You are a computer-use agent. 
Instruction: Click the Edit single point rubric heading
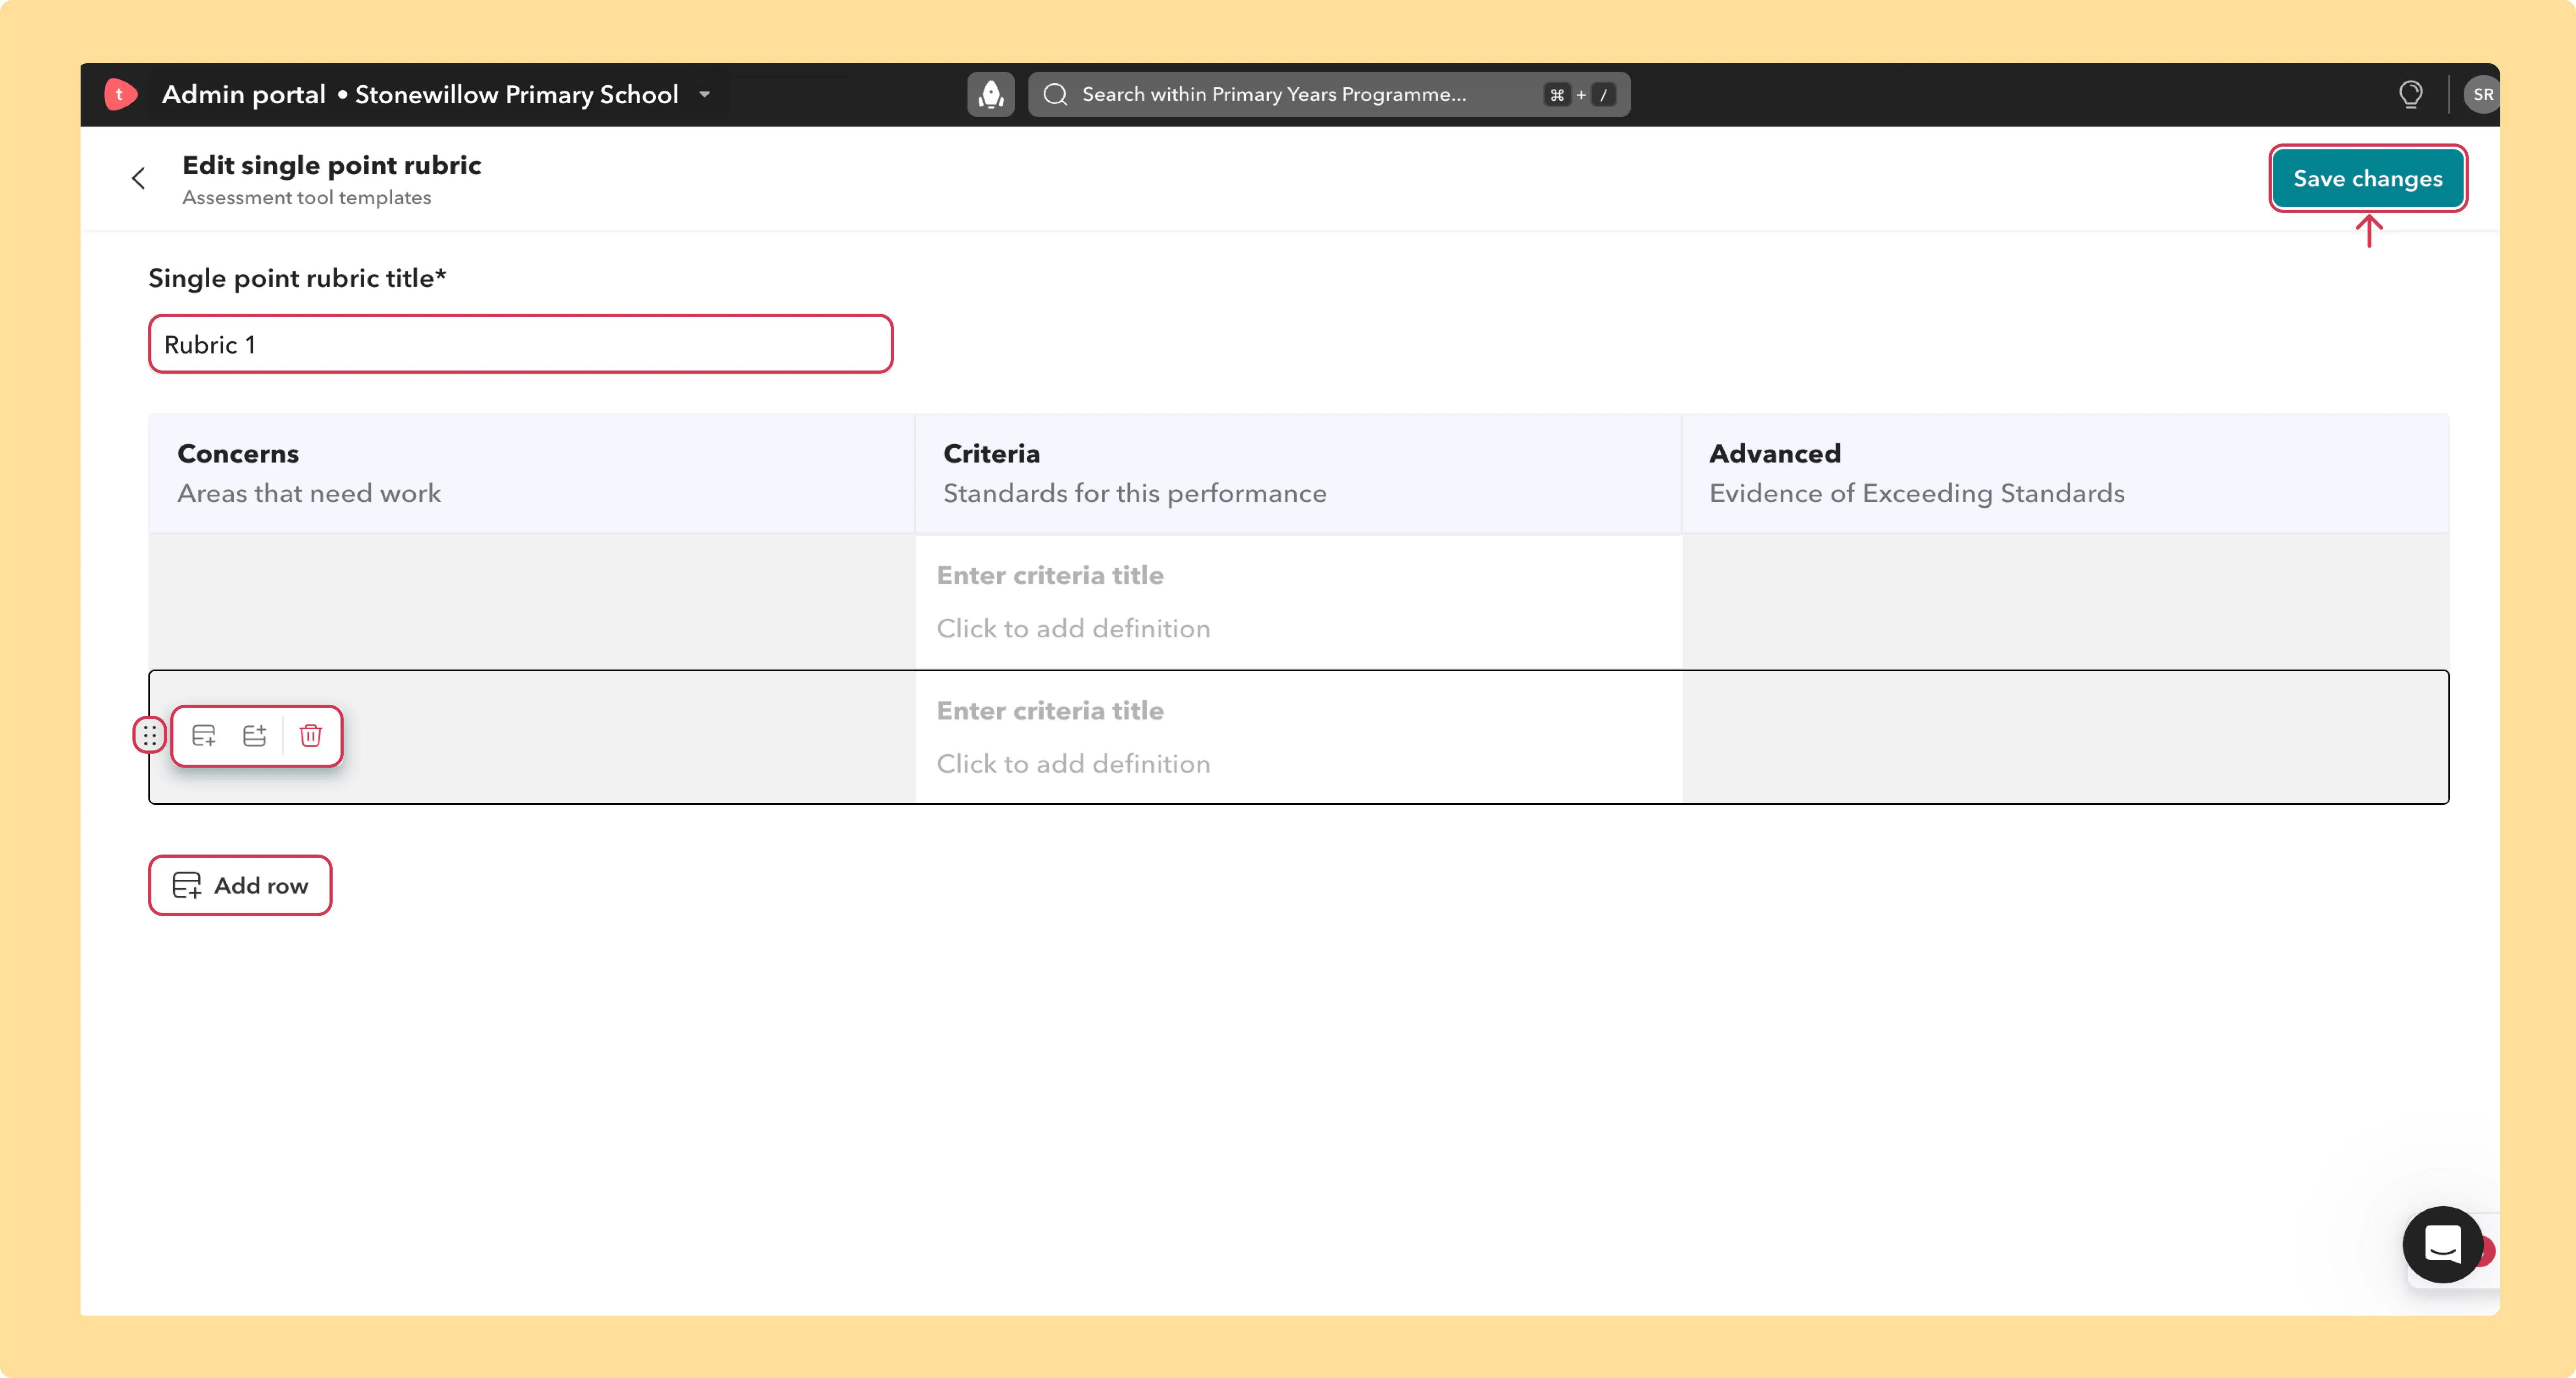pyautogui.click(x=331, y=165)
